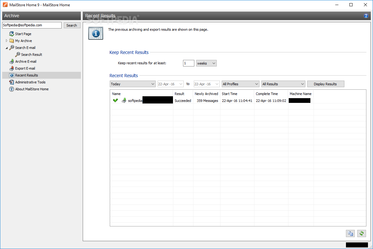The width and height of the screenshot is (373, 249).
Task: Click the Start Page icon in sidebar
Action: click(x=11, y=34)
